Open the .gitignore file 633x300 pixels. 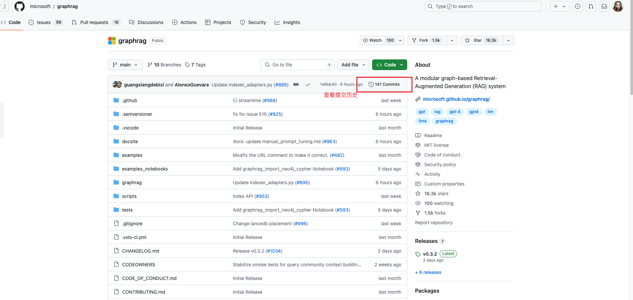click(x=132, y=224)
